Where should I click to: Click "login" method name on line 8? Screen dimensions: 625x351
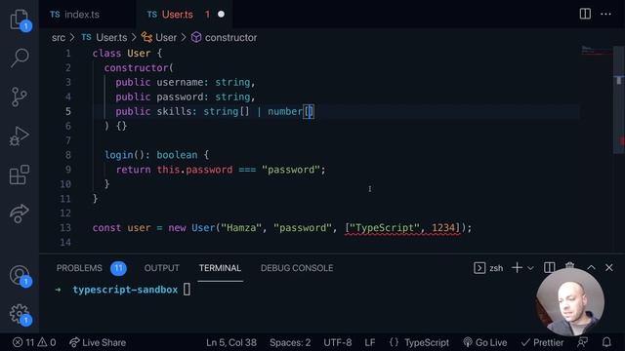tap(119, 155)
